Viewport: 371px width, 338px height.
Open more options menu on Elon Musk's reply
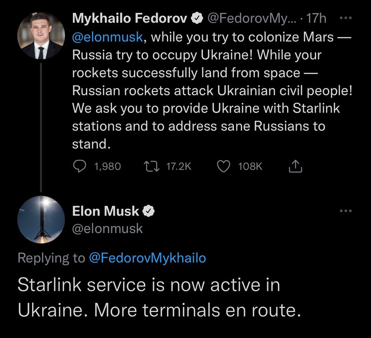pos(346,211)
